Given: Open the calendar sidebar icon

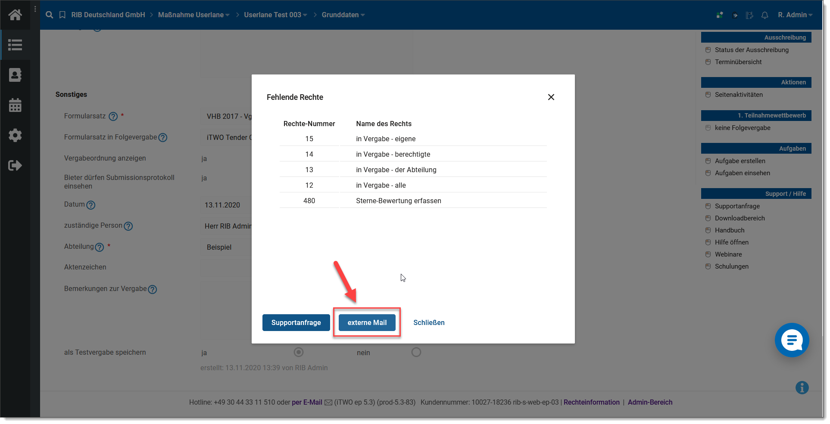Looking at the screenshot, I should pyautogui.click(x=15, y=105).
